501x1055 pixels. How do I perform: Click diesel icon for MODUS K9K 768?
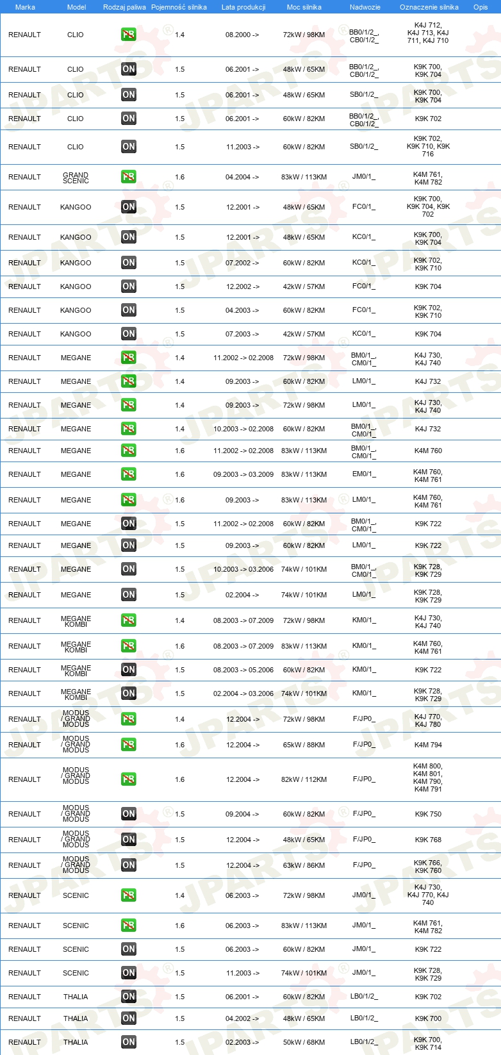(129, 840)
